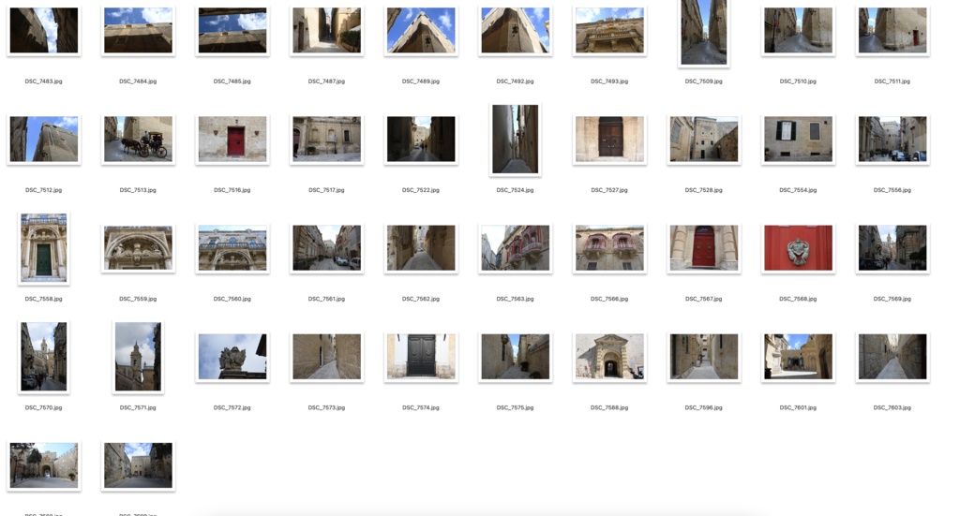Click the file name DSC_7601.jpg
This screenshot has height=516, width=960.
(x=798, y=407)
